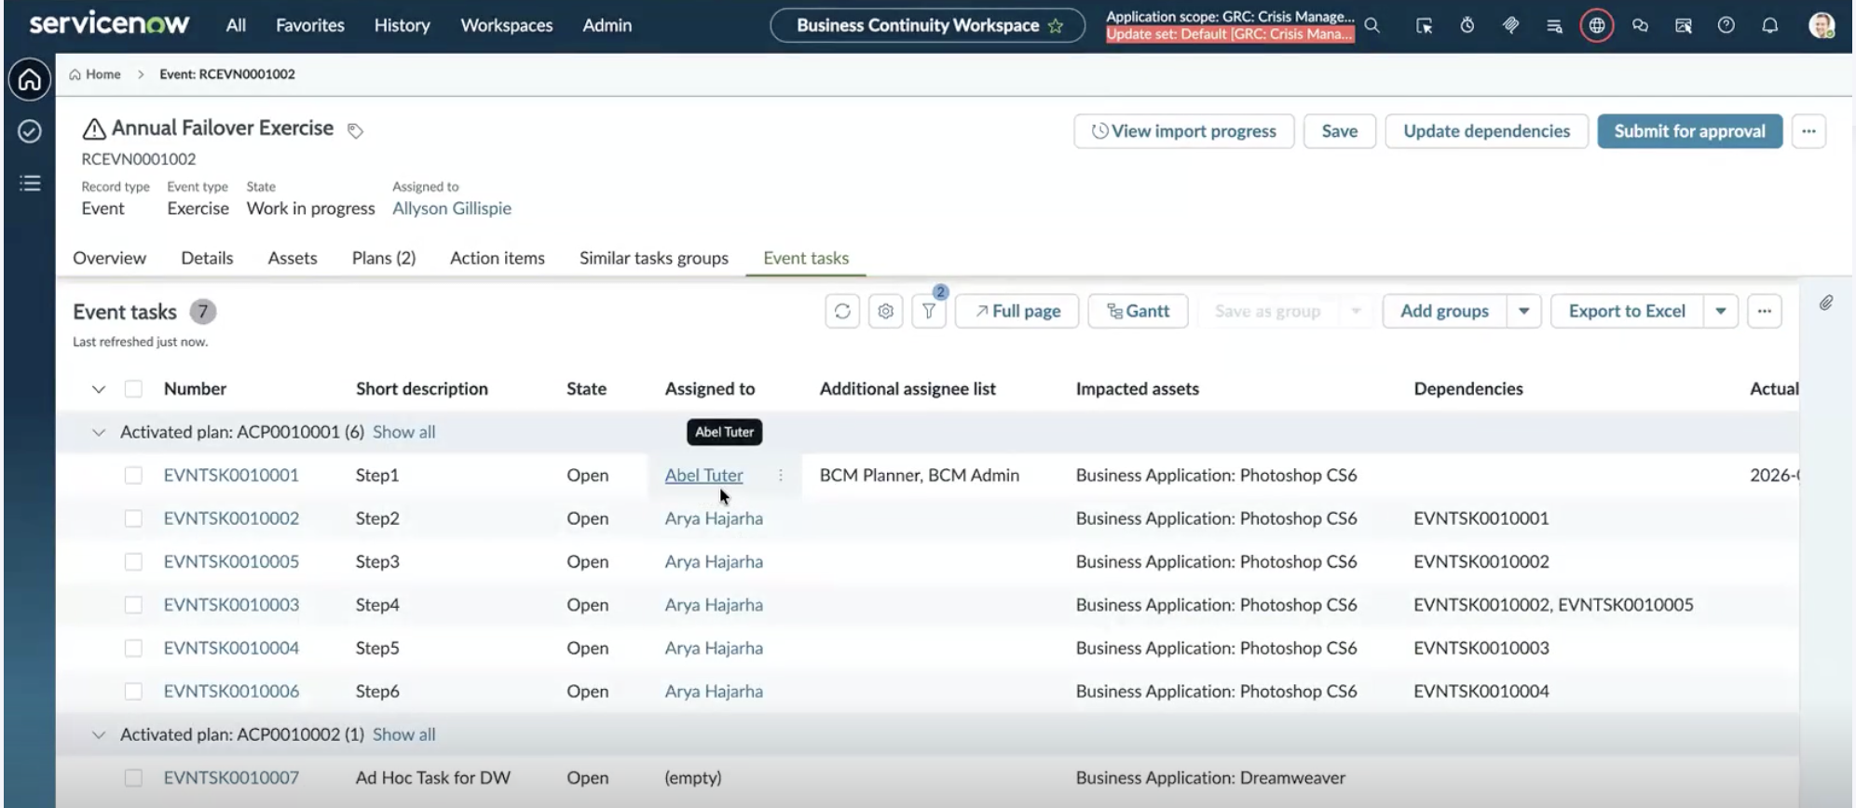1856x808 pixels.
Task: Open task EVNTSK0010001 link
Action: [231, 476]
